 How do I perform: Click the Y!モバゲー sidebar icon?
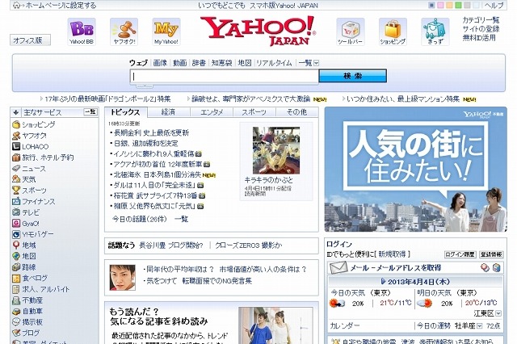pyautogui.click(x=16, y=234)
